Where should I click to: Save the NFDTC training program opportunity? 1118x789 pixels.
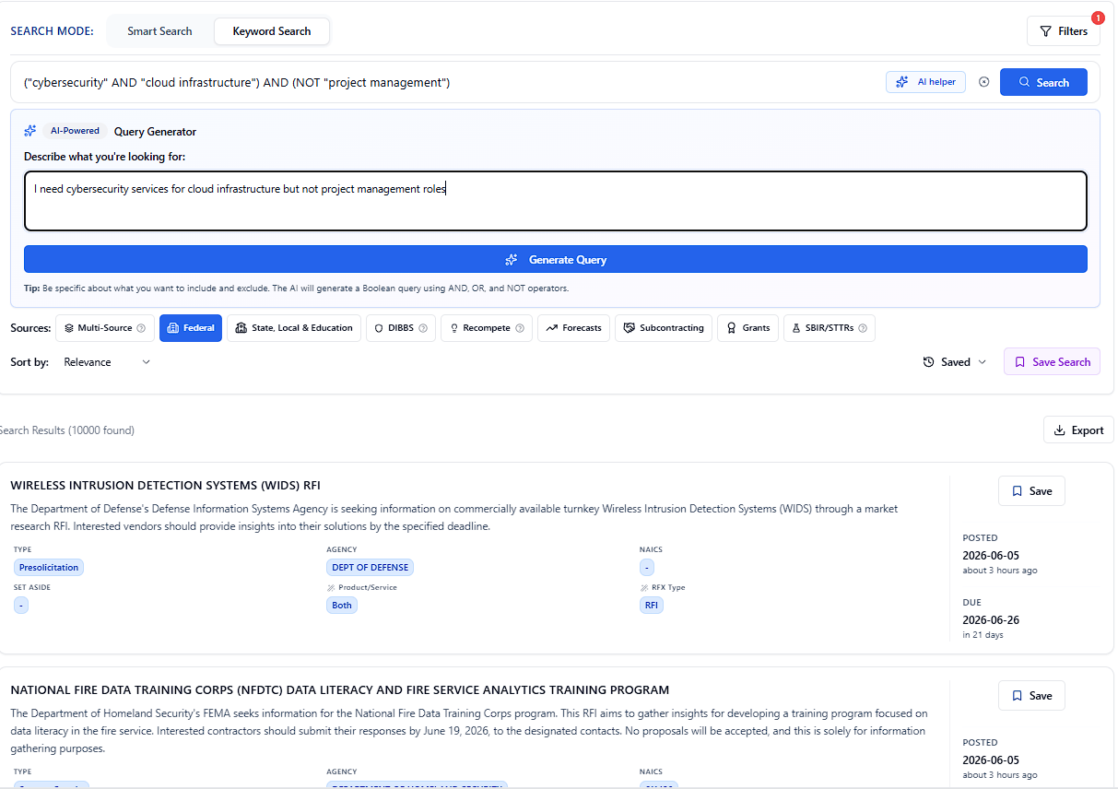coord(1031,696)
